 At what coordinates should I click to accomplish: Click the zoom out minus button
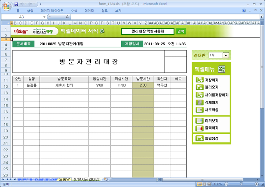(x=226, y=184)
